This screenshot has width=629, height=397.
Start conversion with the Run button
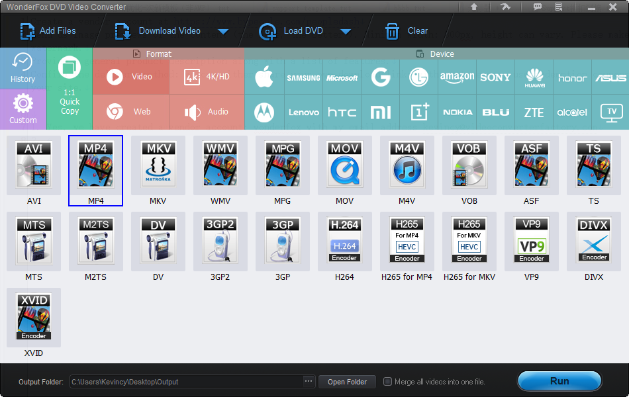559,381
